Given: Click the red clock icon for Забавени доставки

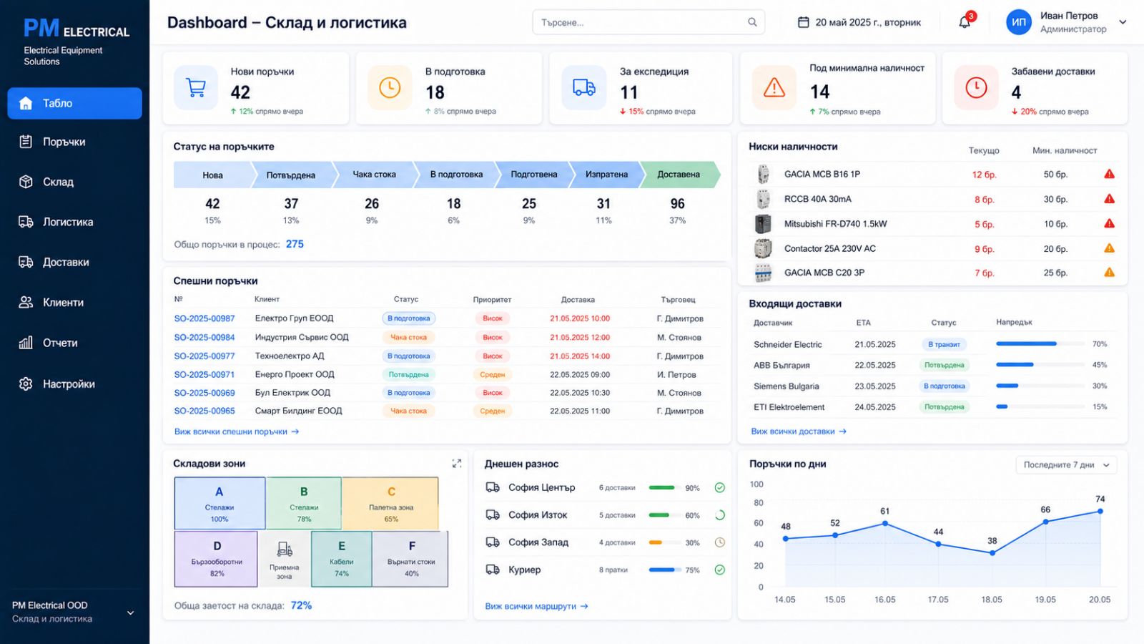Looking at the screenshot, I should (x=976, y=87).
